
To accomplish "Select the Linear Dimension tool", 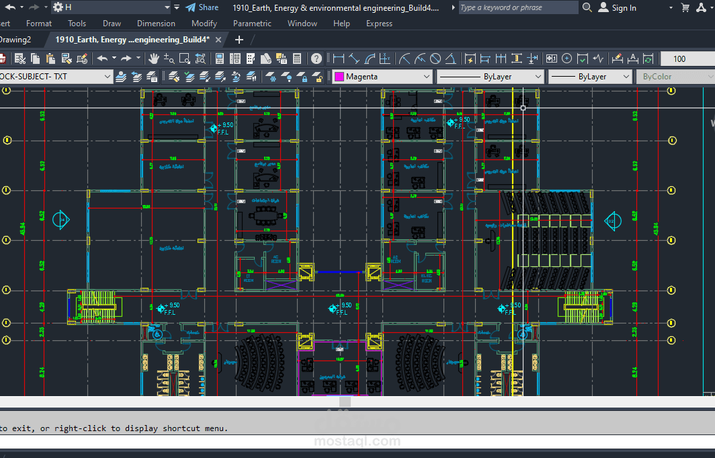I will click(339, 59).
